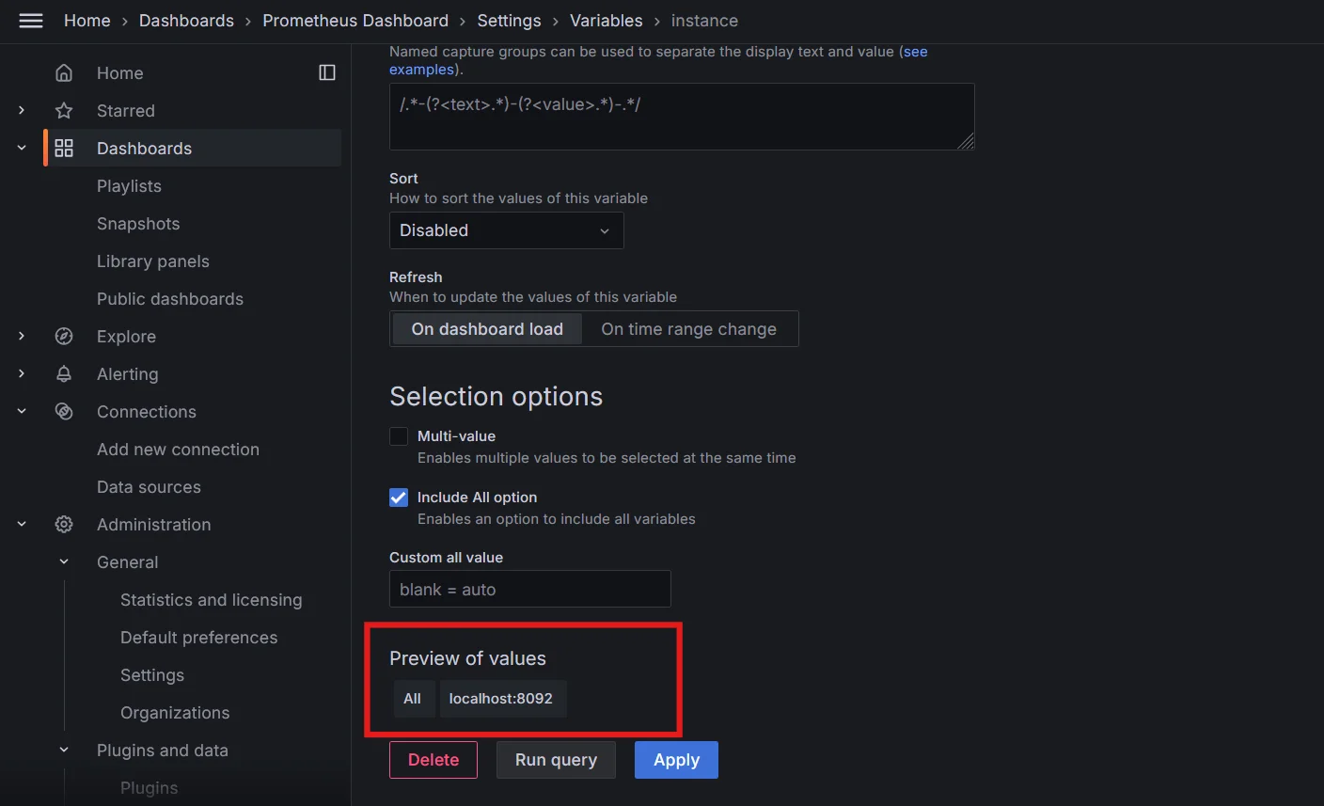Open Variables breadcrumb link
This screenshot has width=1324, height=806.
pyautogui.click(x=607, y=21)
